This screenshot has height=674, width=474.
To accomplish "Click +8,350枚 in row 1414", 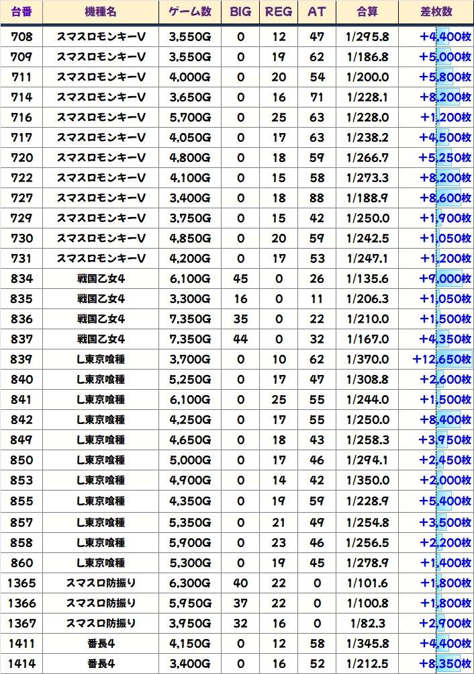I will pos(445,664).
